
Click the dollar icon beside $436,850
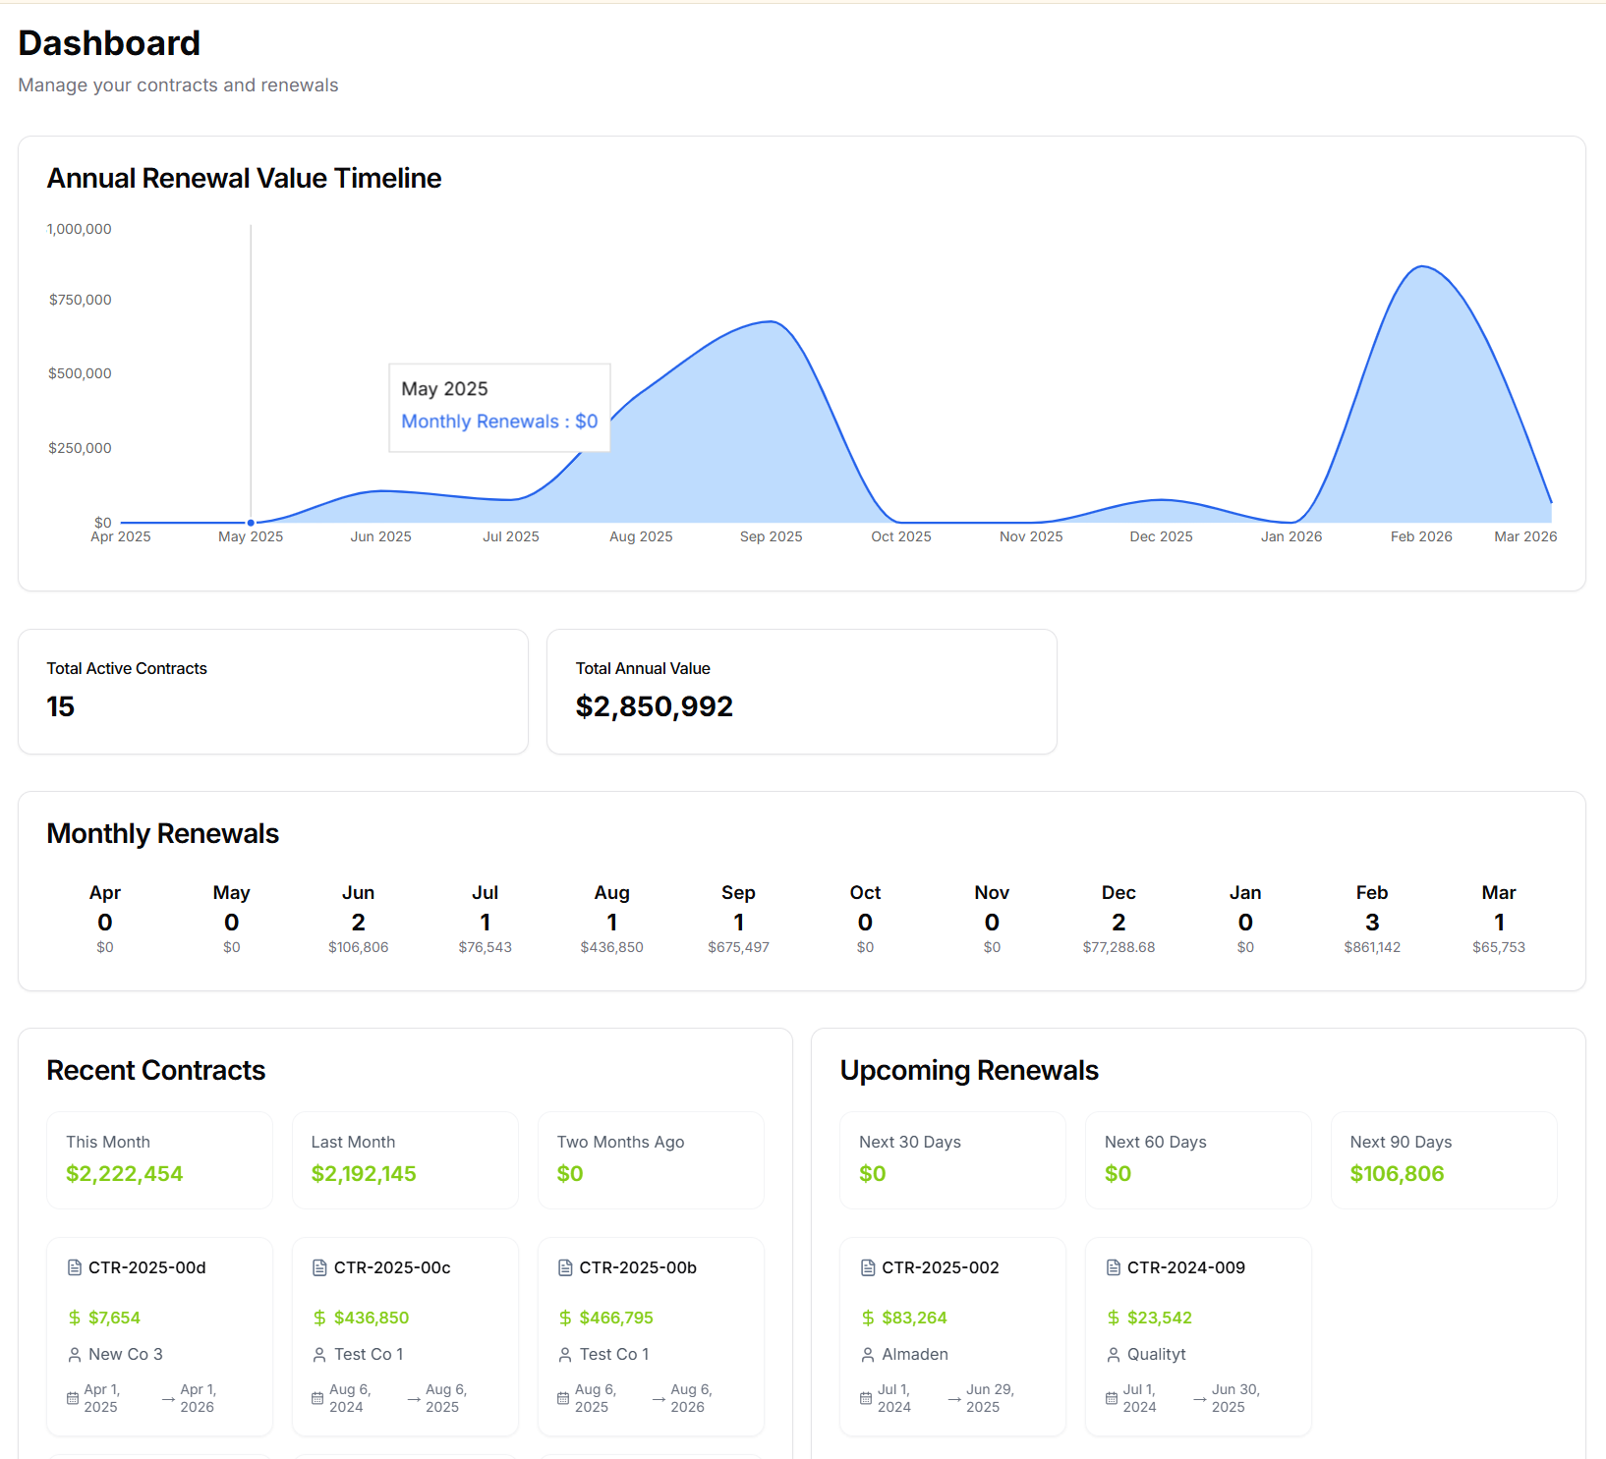coord(317,1318)
